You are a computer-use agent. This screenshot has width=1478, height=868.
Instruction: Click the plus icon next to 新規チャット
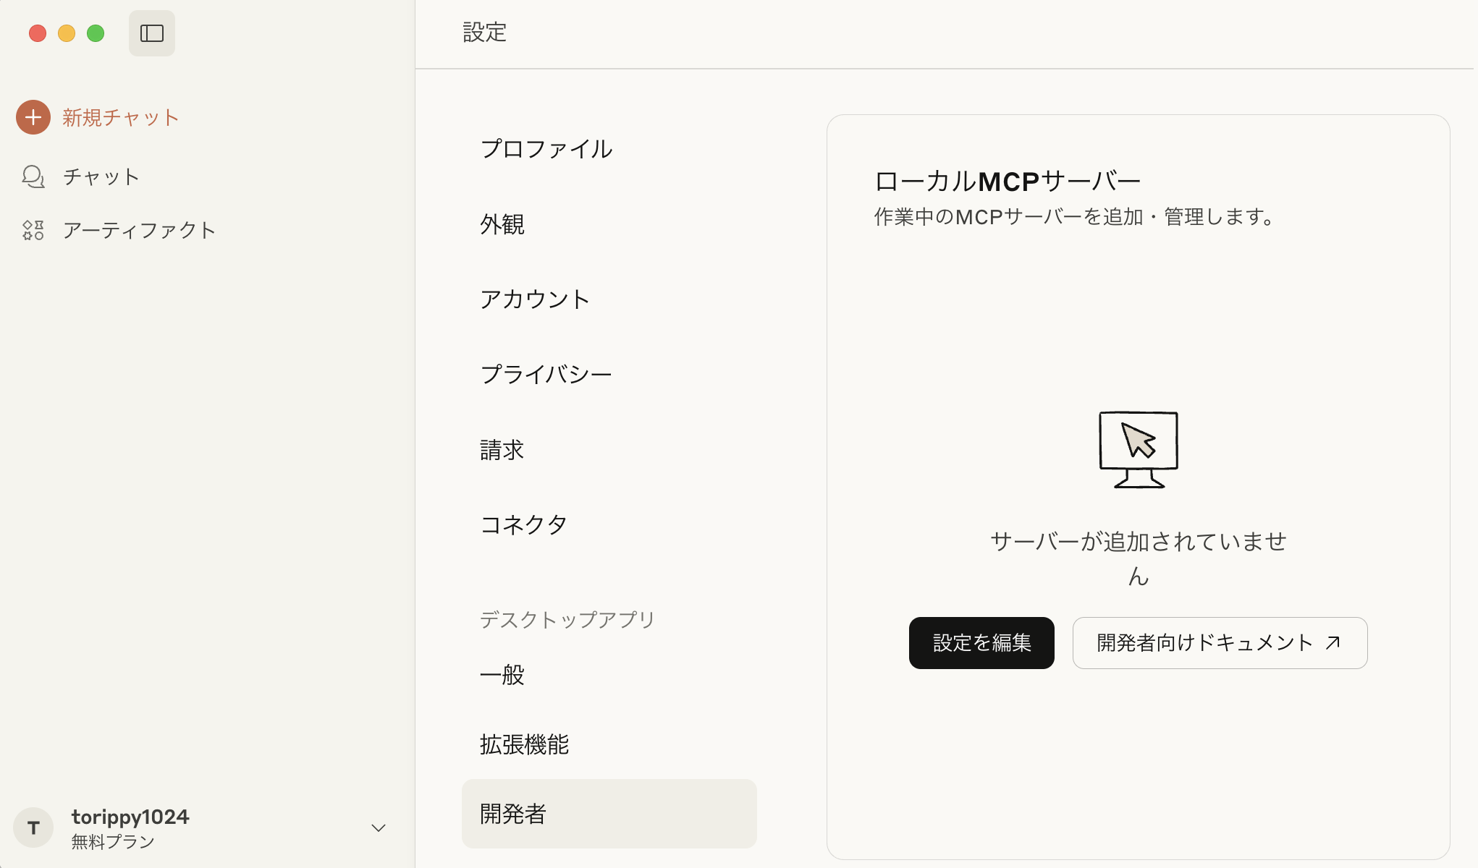click(x=33, y=116)
